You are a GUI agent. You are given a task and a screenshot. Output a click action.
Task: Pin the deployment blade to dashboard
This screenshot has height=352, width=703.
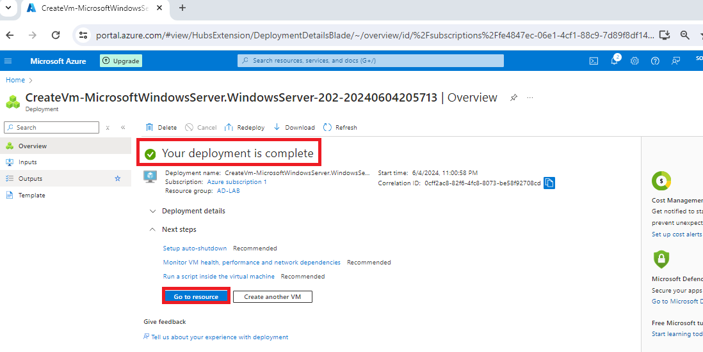point(513,98)
